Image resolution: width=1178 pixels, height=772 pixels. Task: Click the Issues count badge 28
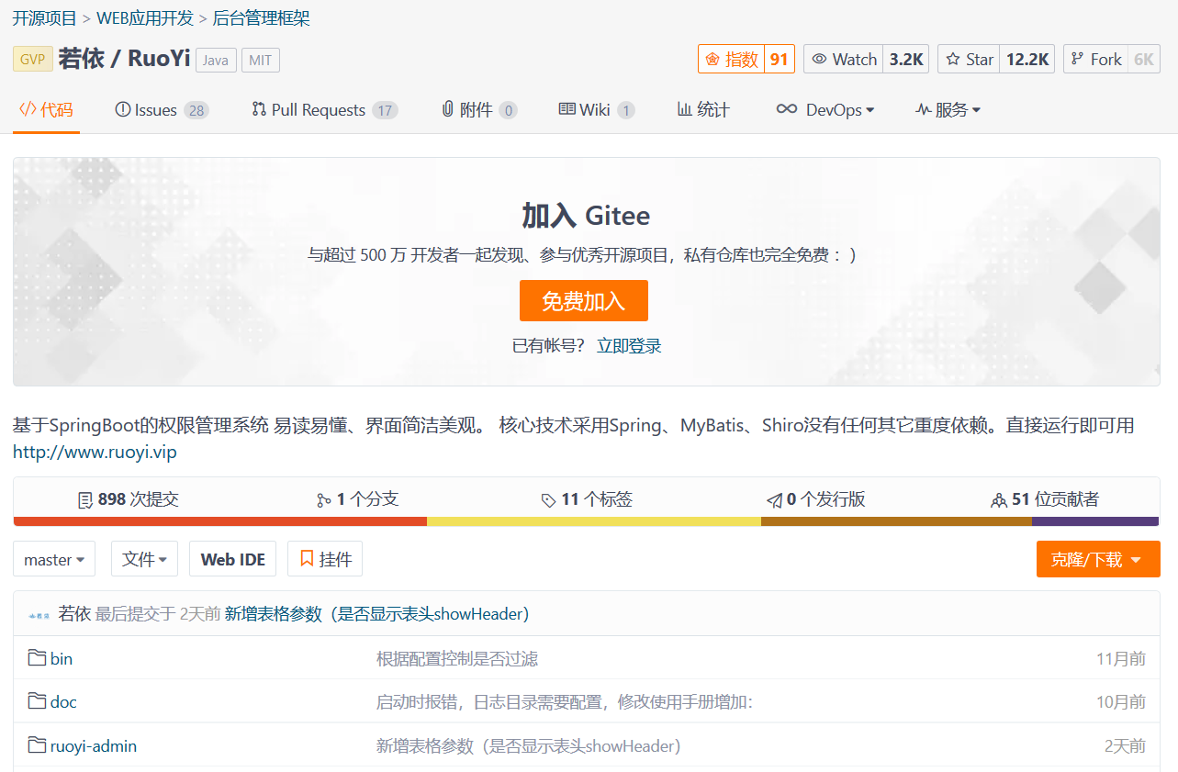196,111
